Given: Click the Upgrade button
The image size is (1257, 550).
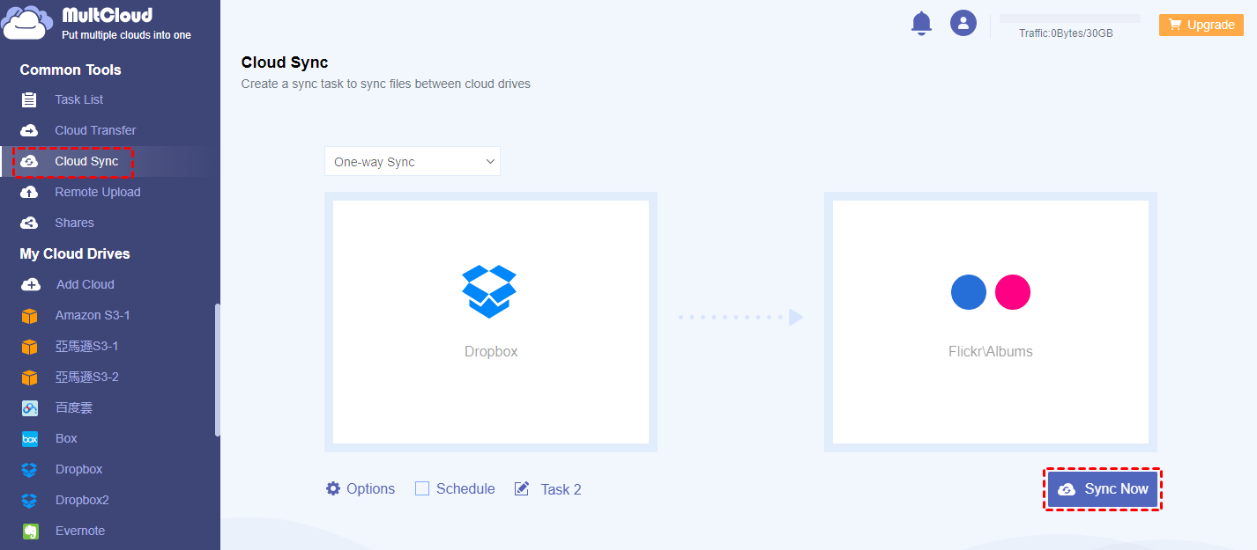Looking at the screenshot, I should point(1201,25).
